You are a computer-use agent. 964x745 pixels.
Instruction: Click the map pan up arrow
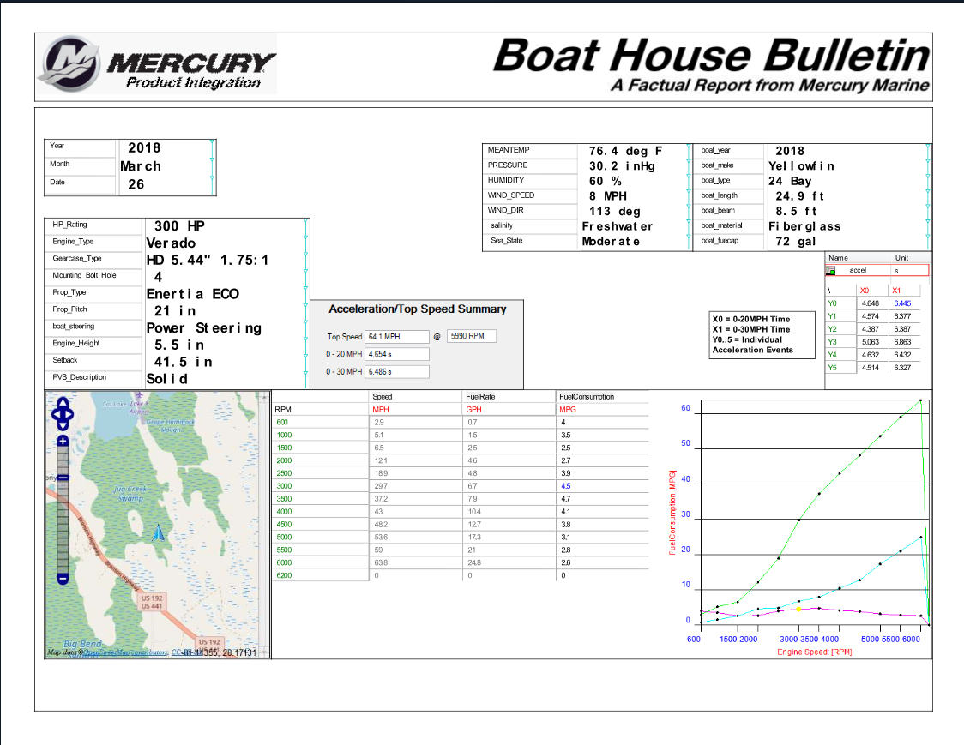pyautogui.click(x=63, y=402)
